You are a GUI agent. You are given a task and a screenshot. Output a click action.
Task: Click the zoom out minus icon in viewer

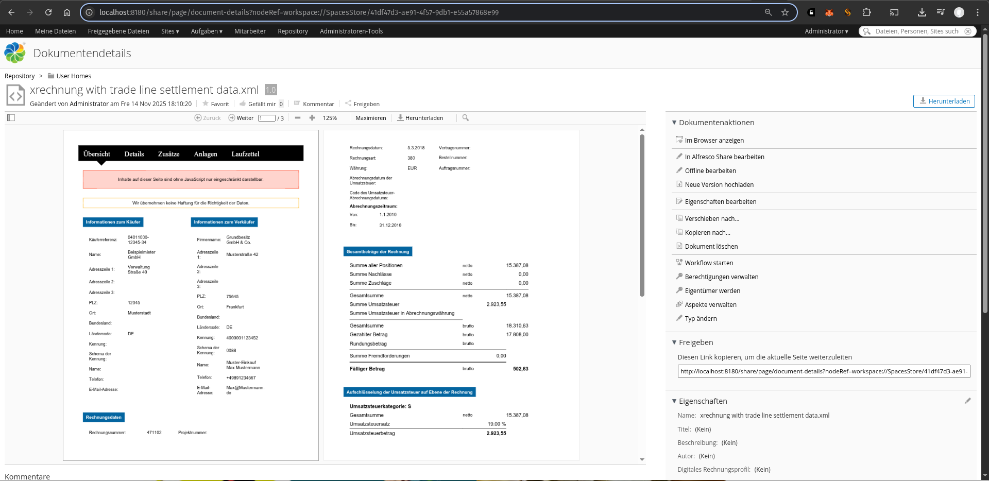pos(298,118)
